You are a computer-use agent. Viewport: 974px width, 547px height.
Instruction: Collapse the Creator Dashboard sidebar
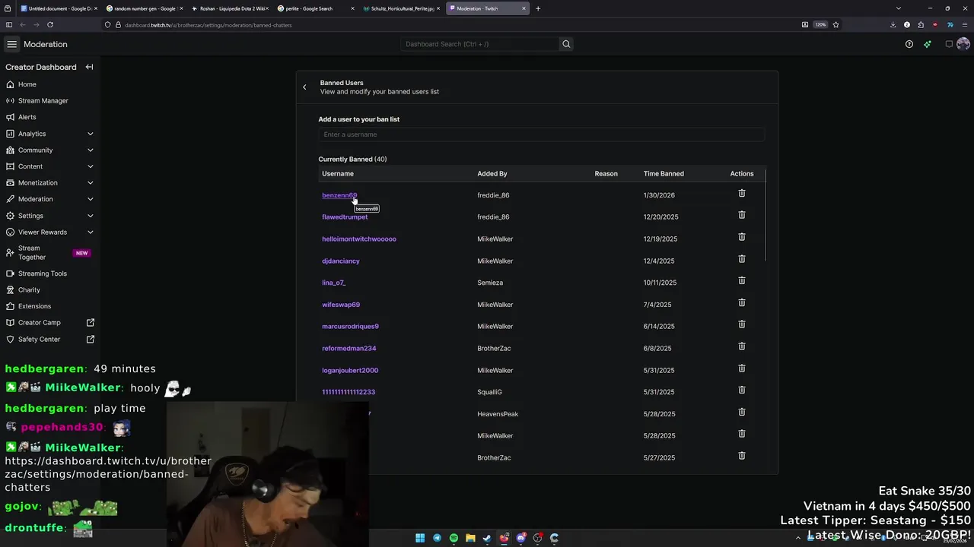[x=89, y=67]
